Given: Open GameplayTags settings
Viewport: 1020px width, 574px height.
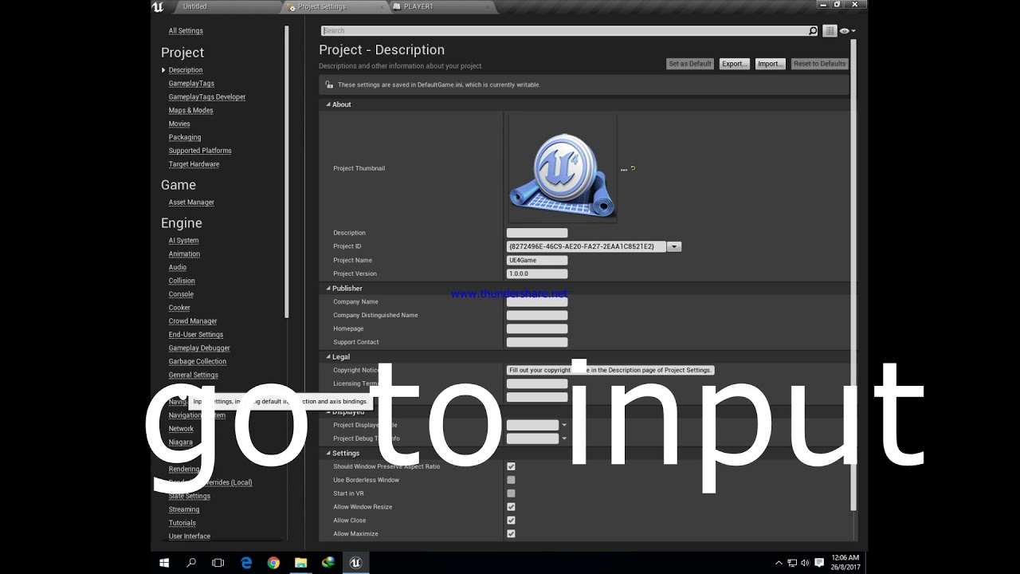Looking at the screenshot, I should pos(191,84).
